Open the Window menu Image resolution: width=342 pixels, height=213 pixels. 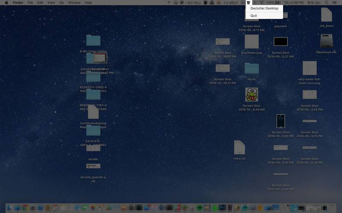tap(74, 3)
